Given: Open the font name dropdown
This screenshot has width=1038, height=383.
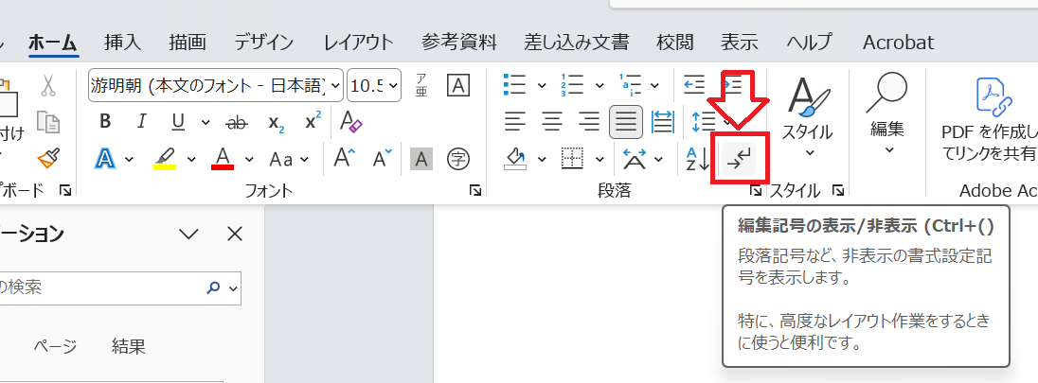Looking at the screenshot, I should 335,85.
